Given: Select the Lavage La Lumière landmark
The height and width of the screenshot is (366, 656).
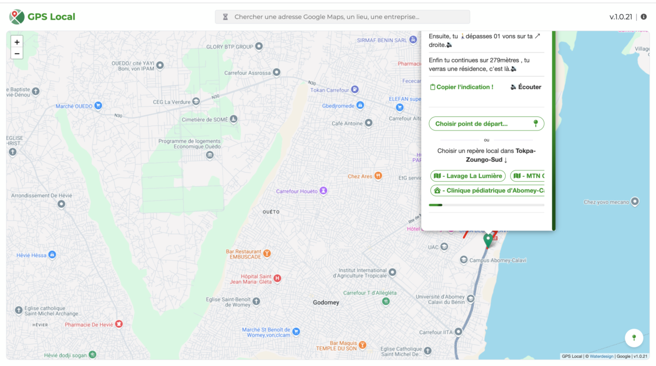Looking at the screenshot, I should (467, 176).
